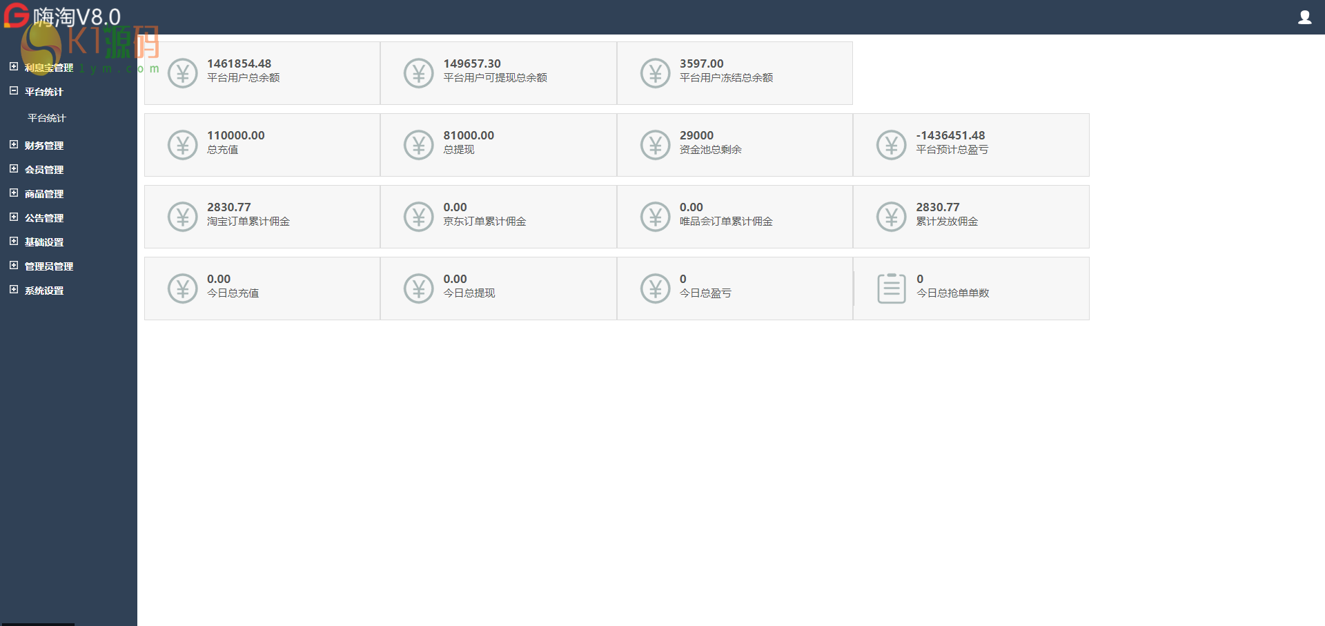Click yen icon beside 平台预计总盈亏
The height and width of the screenshot is (626, 1325).
click(892, 145)
